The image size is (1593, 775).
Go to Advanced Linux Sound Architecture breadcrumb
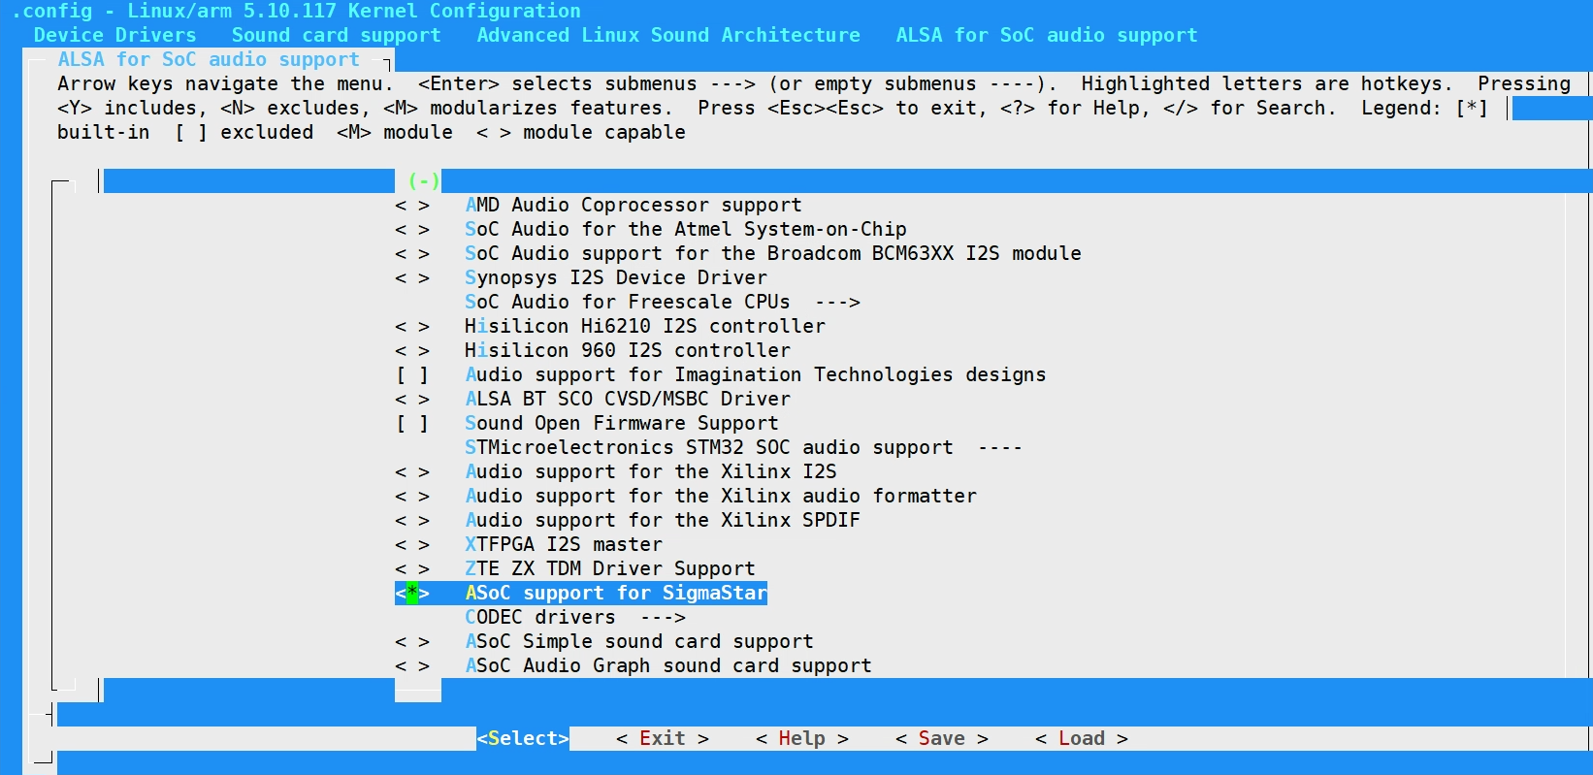668,35
